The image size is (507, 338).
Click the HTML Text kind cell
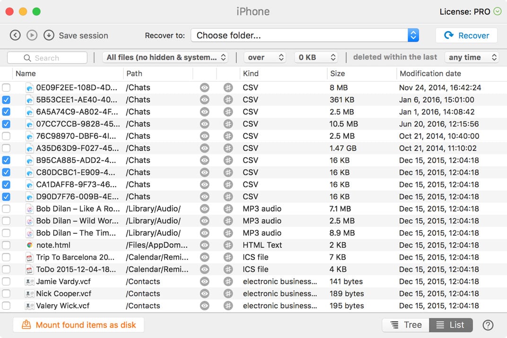(262, 245)
